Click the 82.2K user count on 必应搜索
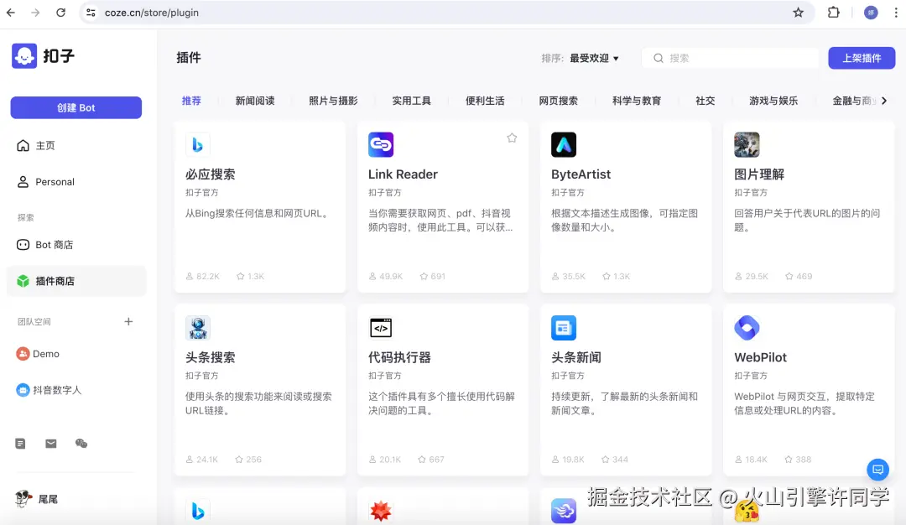This screenshot has width=906, height=525. (203, 276)
